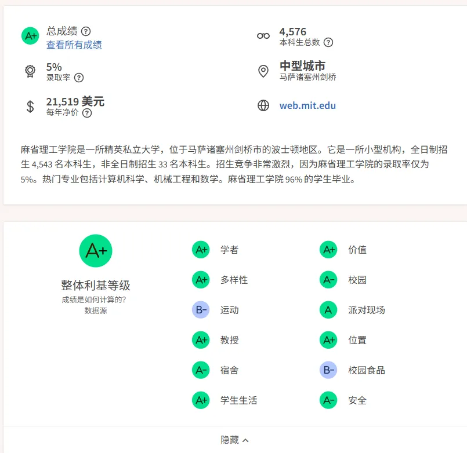Select the 学者 A+ grade badge
467x453 pixels.
click(201, 250)
